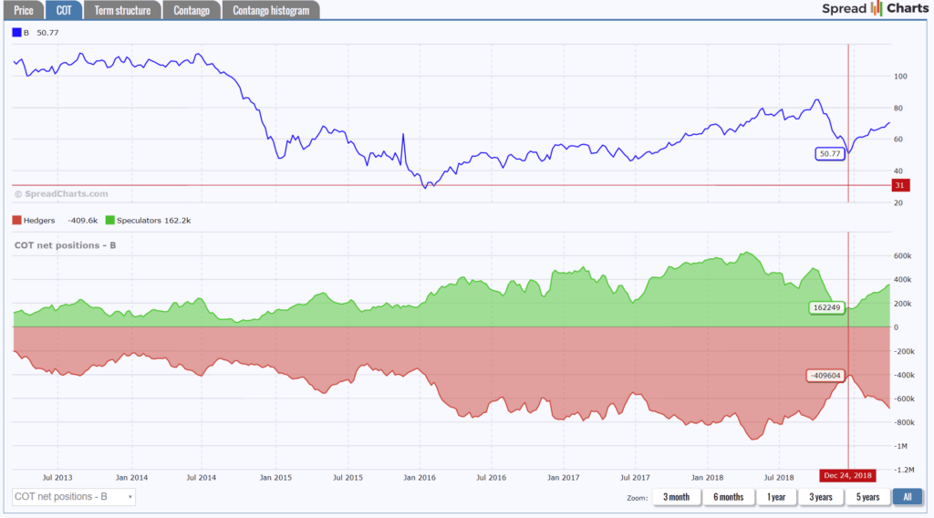Zoom chart to 1 year

point(776,496)
